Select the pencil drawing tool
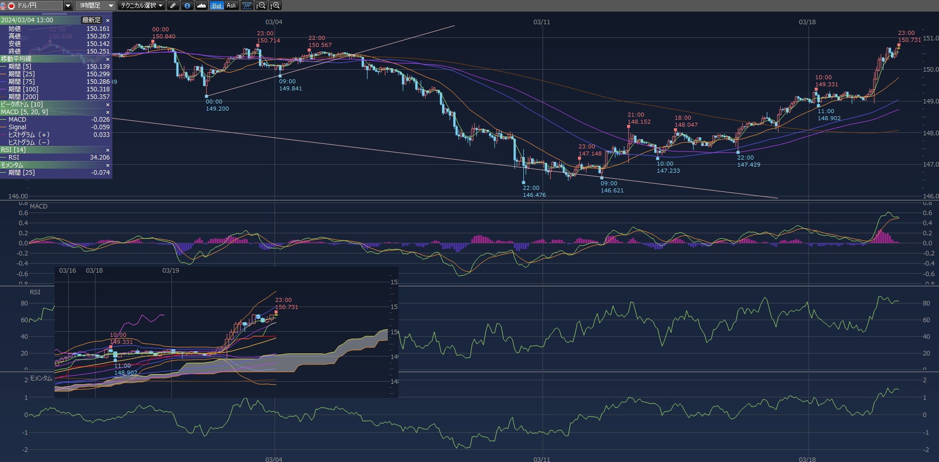The image size is (939, 462). [173, 6]
